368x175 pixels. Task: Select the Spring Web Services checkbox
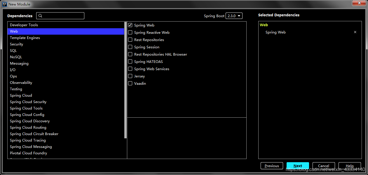tap(130, 69)
